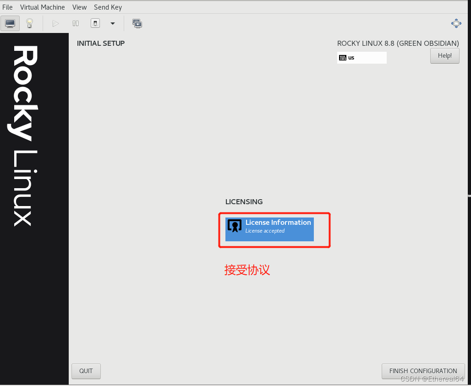Select the us keyboard layout indicator

(361, 58)
